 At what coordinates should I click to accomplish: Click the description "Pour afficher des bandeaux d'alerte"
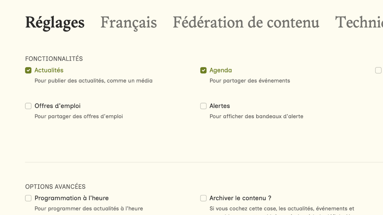point(256,116)
